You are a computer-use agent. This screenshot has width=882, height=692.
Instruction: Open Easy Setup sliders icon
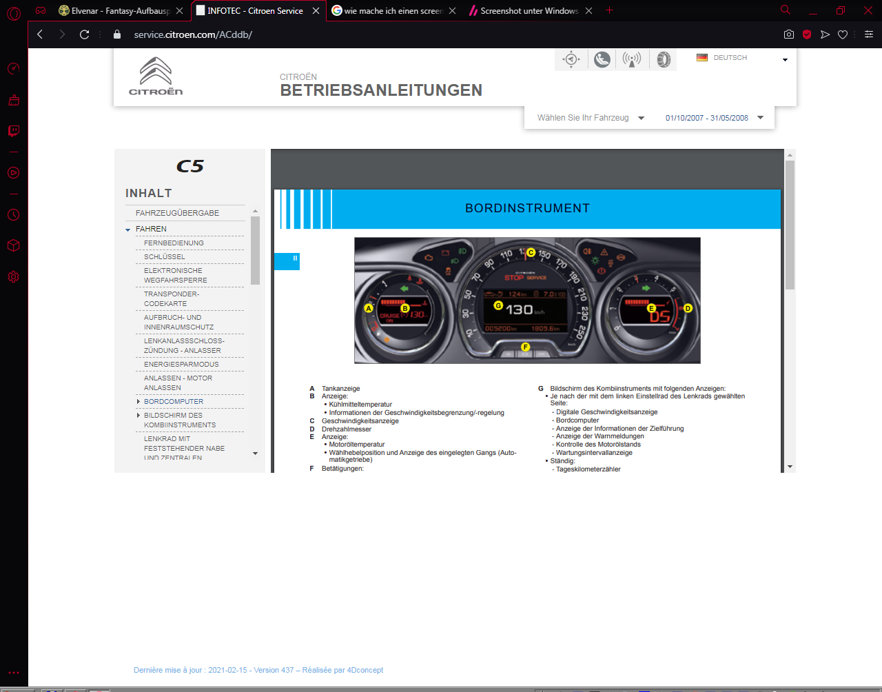869,34
